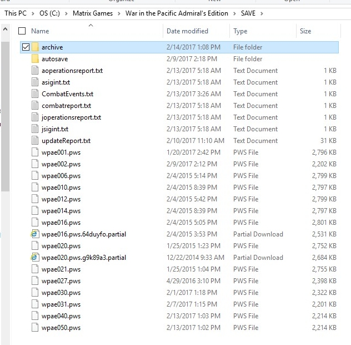Select the jsigint.txt document icon
351x345 pixels.
pyautogui.click(x=35, y=129)
